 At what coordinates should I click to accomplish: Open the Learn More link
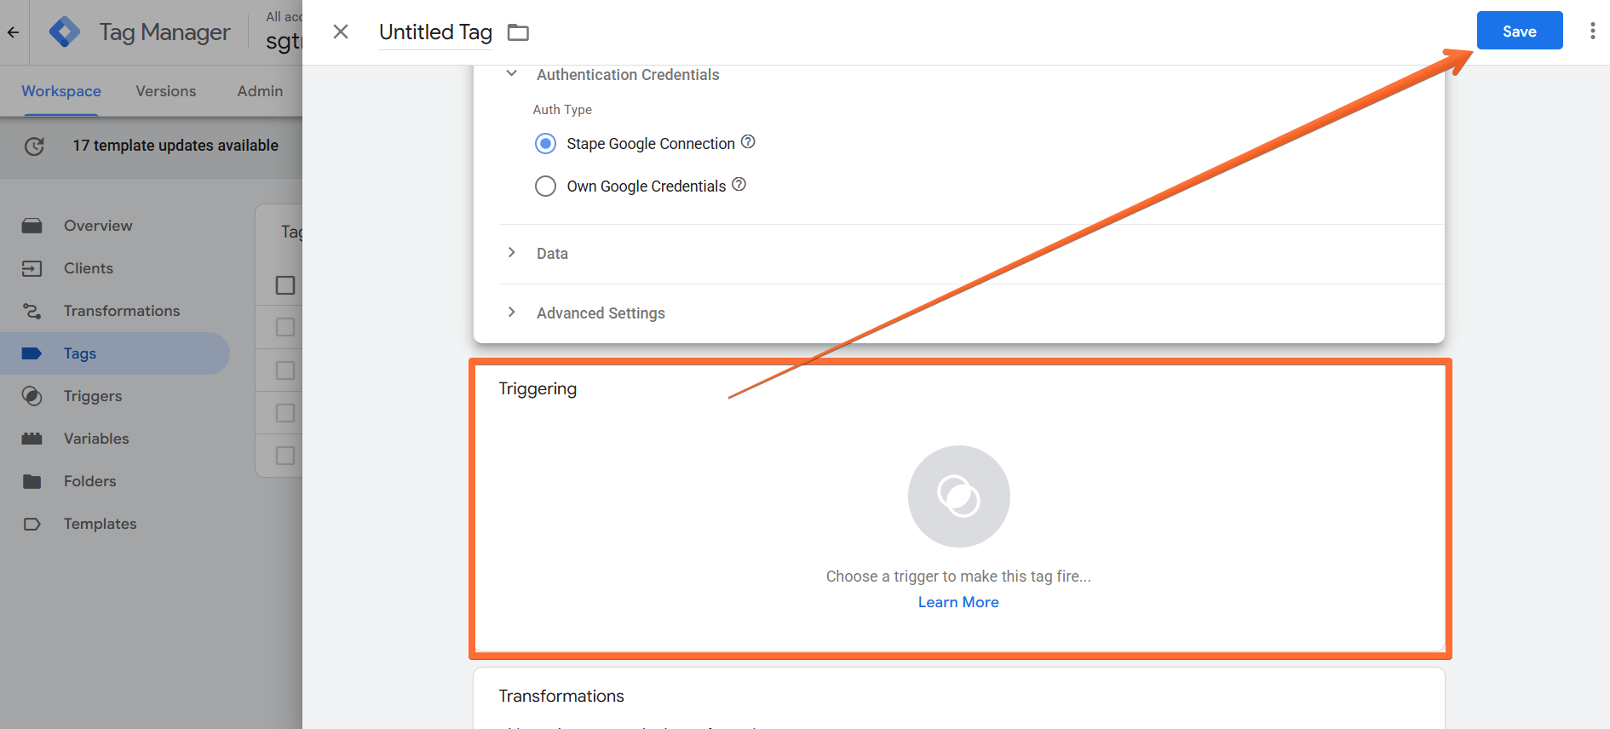(x=958, y=602)
